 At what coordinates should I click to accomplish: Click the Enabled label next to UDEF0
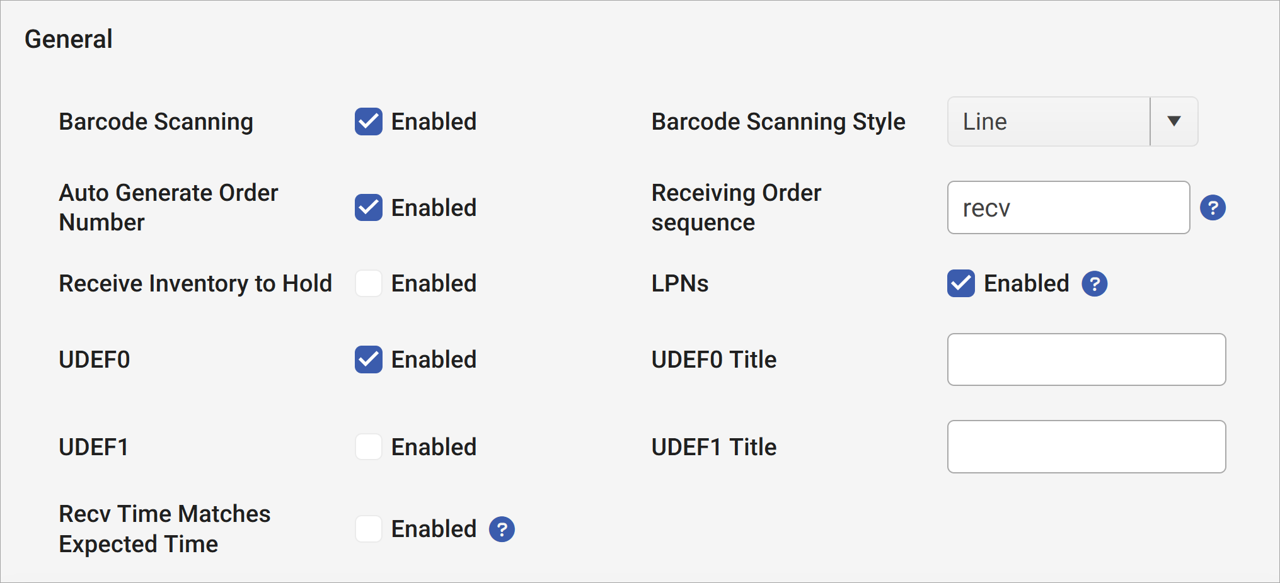[434, 359]
